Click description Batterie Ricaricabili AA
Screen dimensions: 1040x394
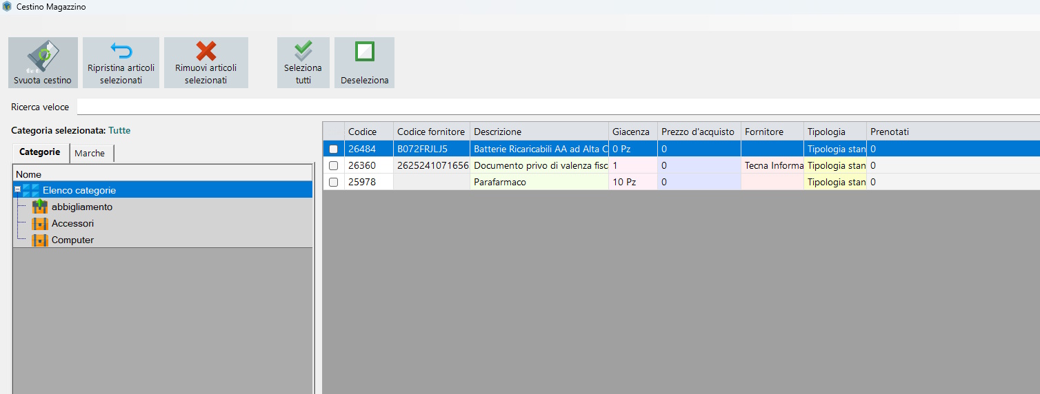pos(539,149)
